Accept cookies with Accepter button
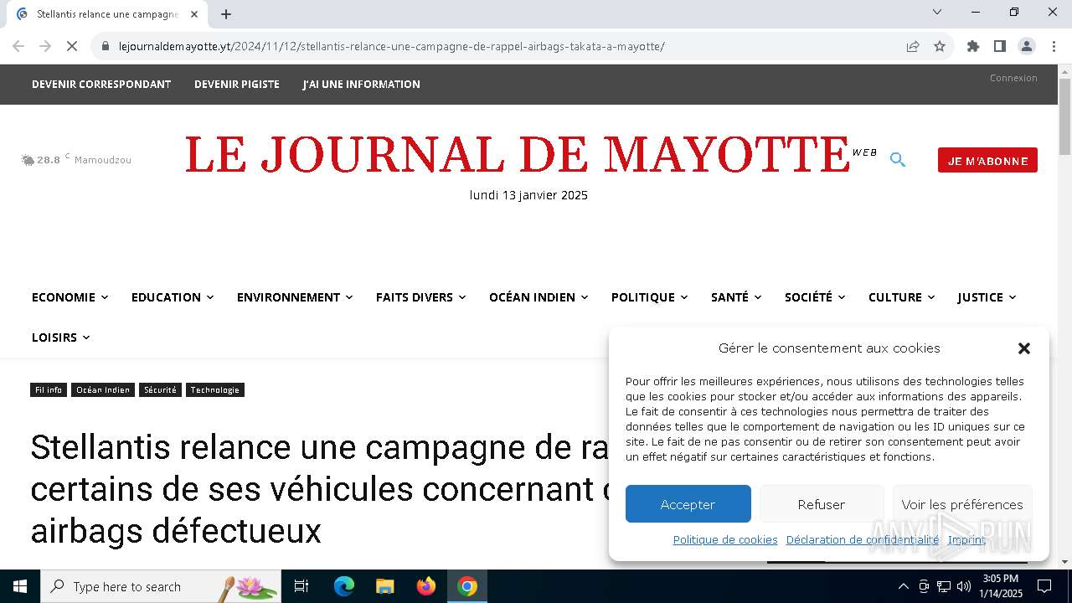Screen dimensions: 1072x603 coord(688,504)
